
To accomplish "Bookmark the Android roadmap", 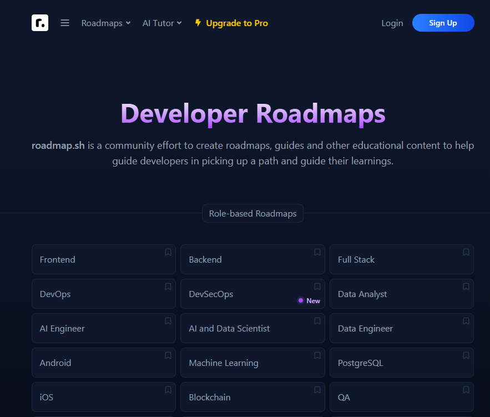I will click(168, 355).
